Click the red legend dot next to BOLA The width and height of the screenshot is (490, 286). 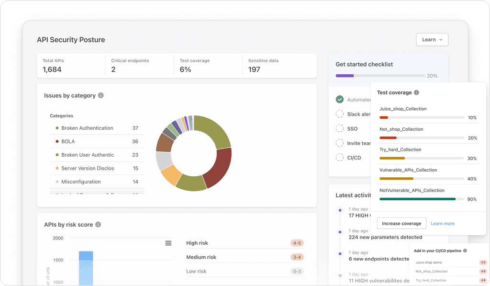(x=57, y=141)
